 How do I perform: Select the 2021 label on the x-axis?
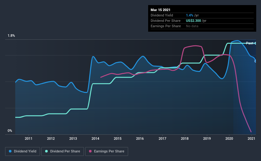click(251, 138)
